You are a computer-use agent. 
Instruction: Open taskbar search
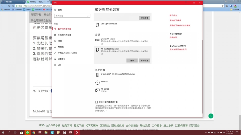point(9,133)
